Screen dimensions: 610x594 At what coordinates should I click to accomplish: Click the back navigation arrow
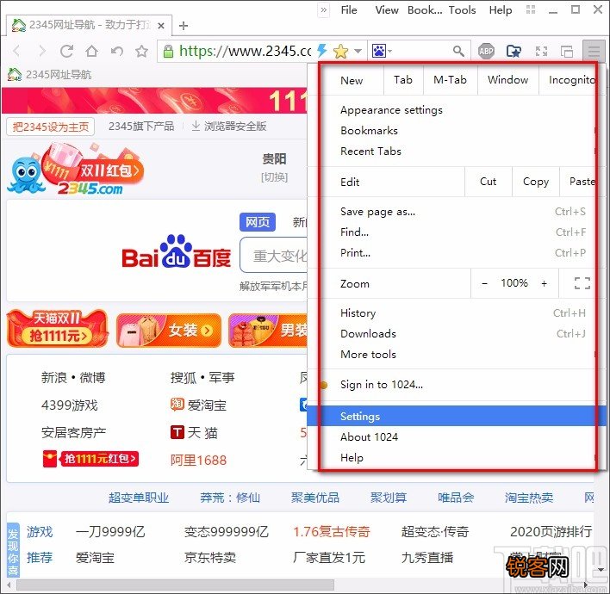(16, 51)
